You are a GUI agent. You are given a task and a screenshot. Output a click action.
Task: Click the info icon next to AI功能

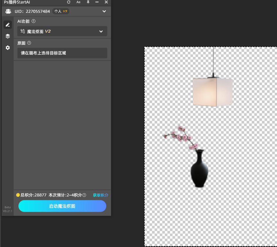click(x=34, y=21)
